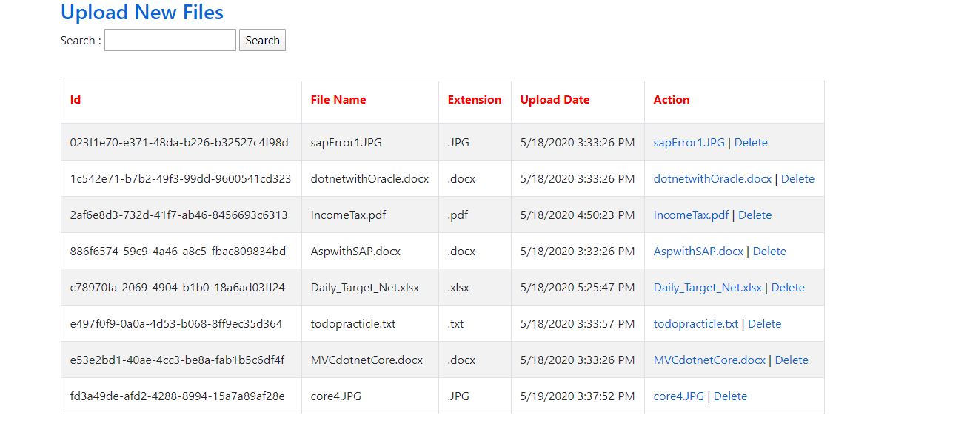Remove IncomeTax.pdf using its Delete link

pos(755,215)
